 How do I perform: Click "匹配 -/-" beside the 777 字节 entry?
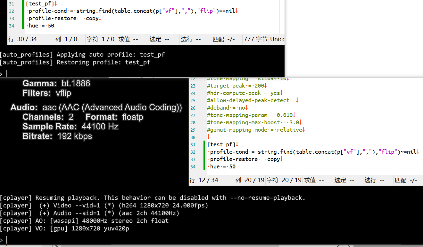pyautogui.click(x=224, y=39)
